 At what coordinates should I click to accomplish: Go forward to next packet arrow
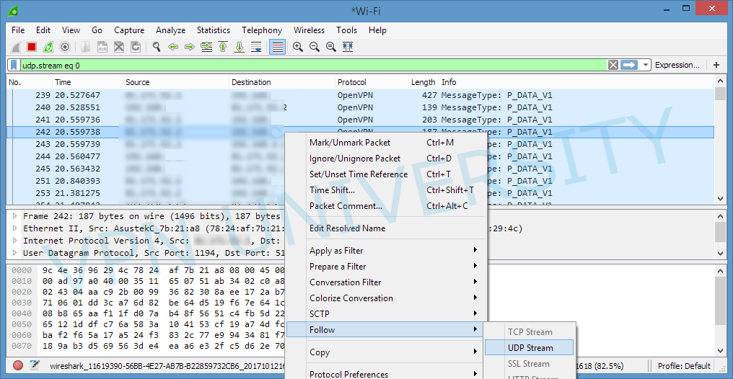coord(189,47)
